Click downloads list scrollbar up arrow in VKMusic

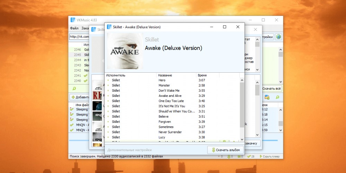pos(281,110)
